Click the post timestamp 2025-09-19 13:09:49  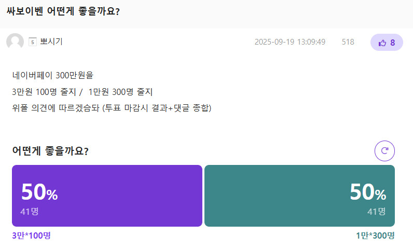coord(290,42)
